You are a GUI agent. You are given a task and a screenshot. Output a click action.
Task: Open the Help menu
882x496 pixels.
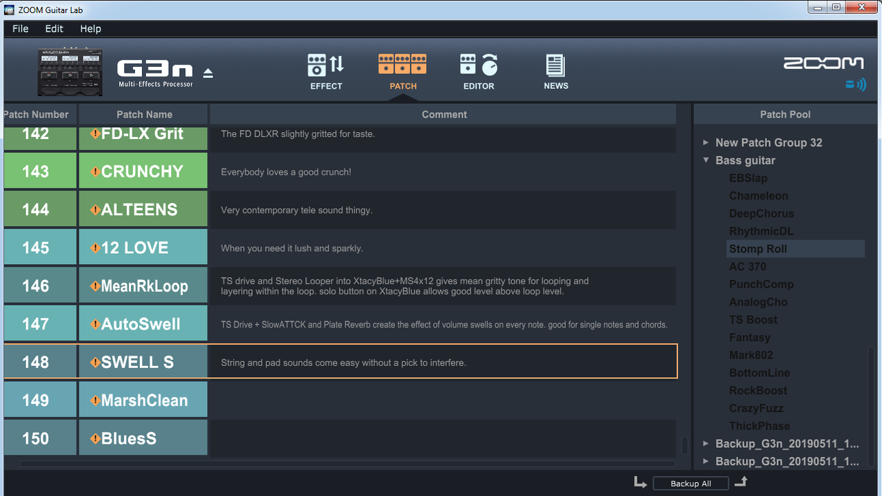pyautogui.click(x=90, y=29)
